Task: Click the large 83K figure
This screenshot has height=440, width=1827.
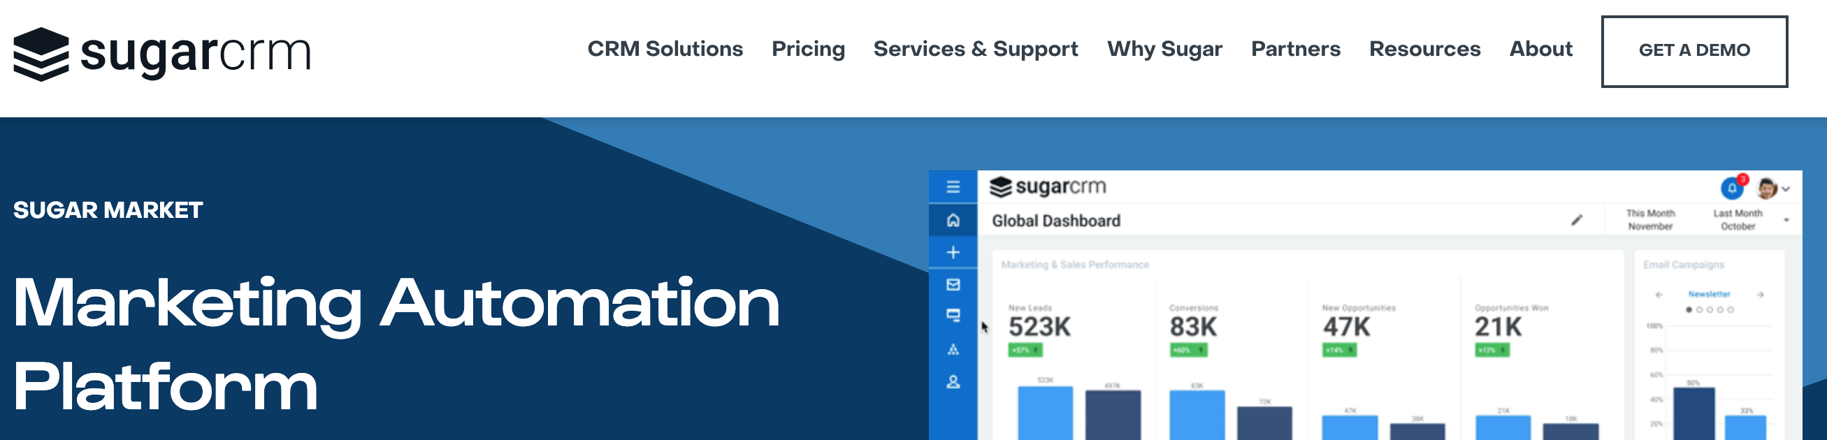Action: point(1194,328)
